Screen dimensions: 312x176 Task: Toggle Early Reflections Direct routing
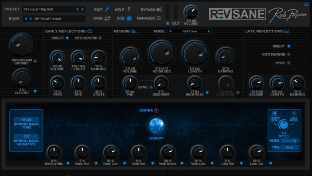click(x=67, y=38)
